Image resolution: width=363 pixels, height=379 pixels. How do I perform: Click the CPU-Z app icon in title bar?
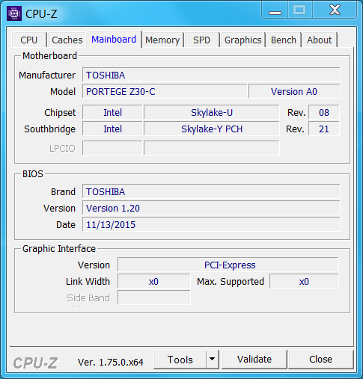14,13
